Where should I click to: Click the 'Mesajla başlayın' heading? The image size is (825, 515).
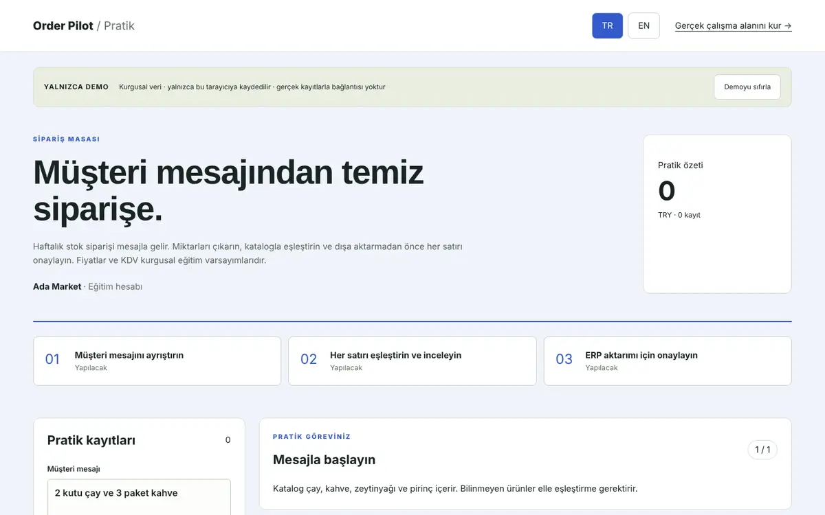coord(324,459)
